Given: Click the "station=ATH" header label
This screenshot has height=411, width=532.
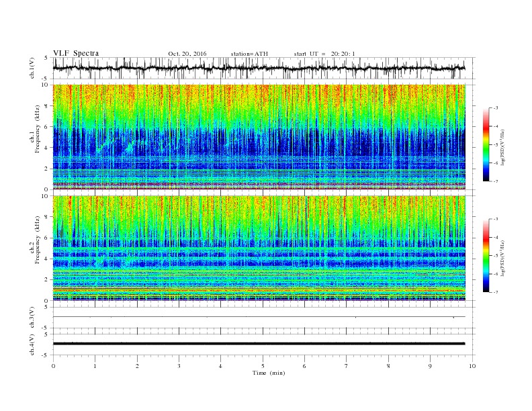Looking at the screenshot, I should point(249,54).
